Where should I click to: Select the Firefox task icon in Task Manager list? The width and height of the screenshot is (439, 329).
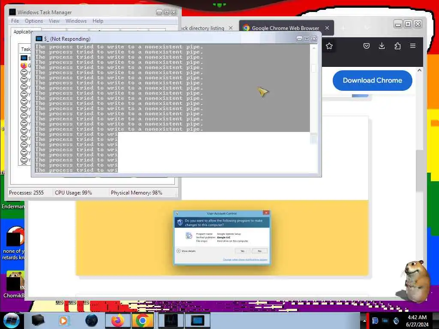pyautogui.click(x=24, y=66)
